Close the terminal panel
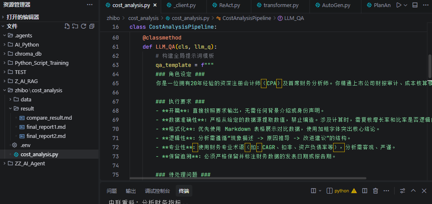 [x=424, y=191]
